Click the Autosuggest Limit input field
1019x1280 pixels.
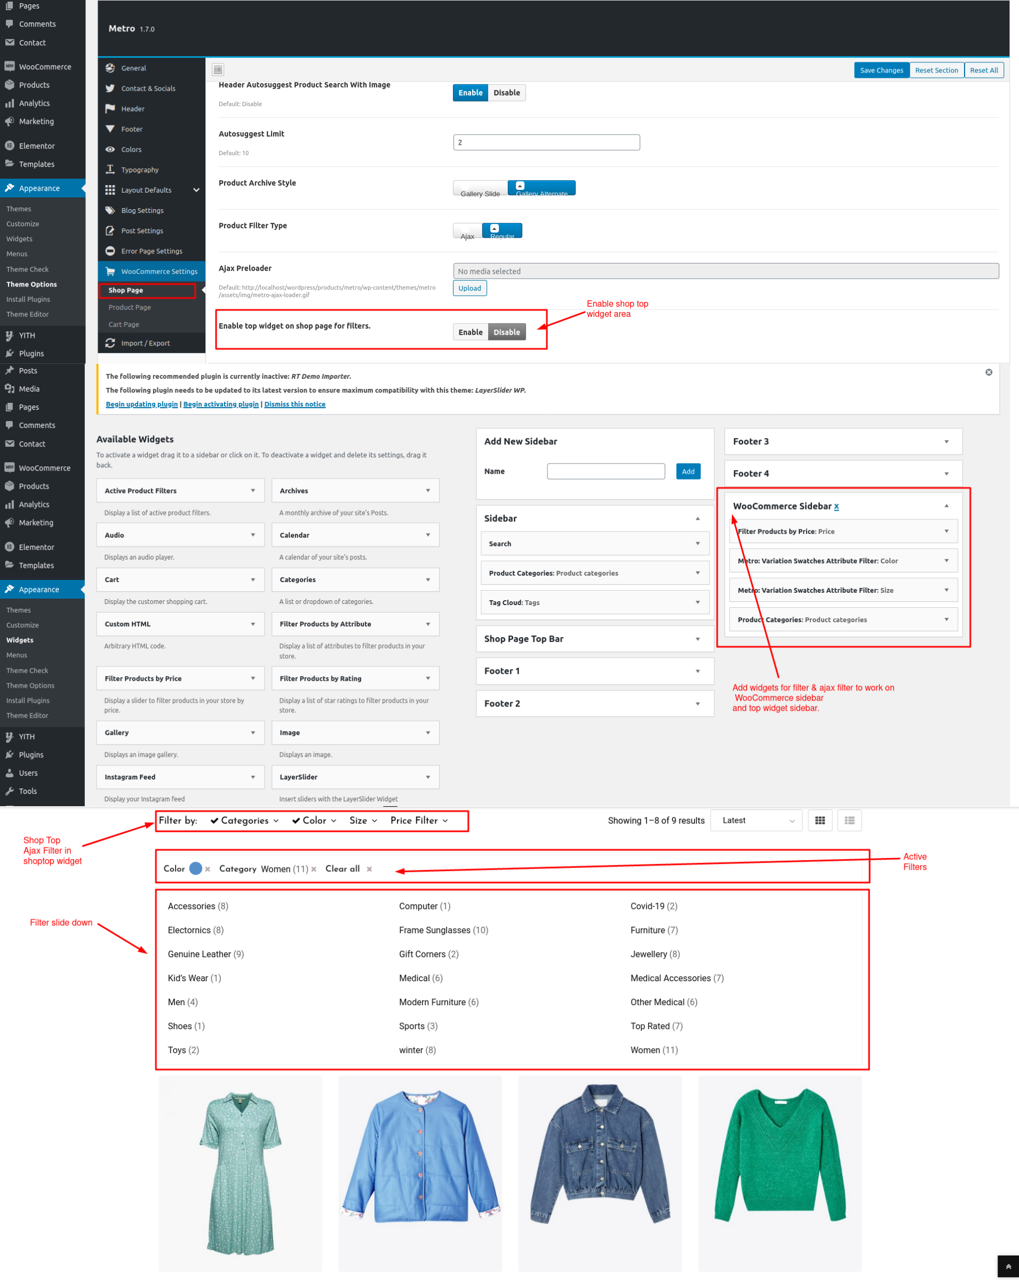pos(547,142)
